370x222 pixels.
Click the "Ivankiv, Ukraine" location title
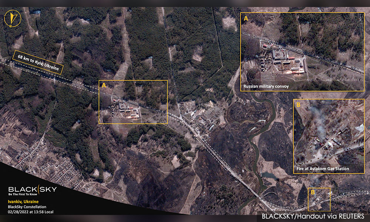23,202
